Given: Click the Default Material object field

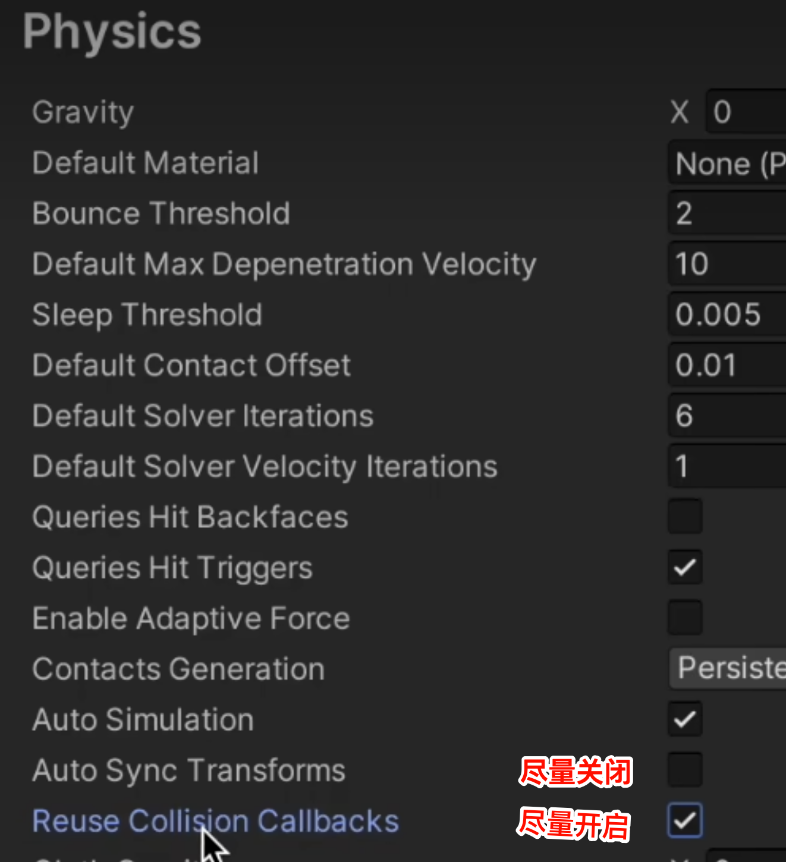Looking at the screenshot, I should click(x=729, y=163).
